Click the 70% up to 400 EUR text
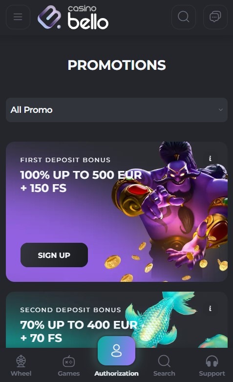Screen dimensions: 233x382 (79, 325)
